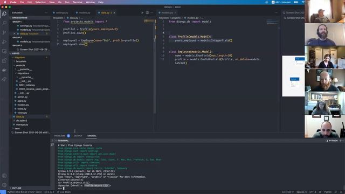Image resolution: width=345 pixels, height=194 pixels.
Task: Click the minimap of the data.py editor
Action: click(x=149, y=21)
